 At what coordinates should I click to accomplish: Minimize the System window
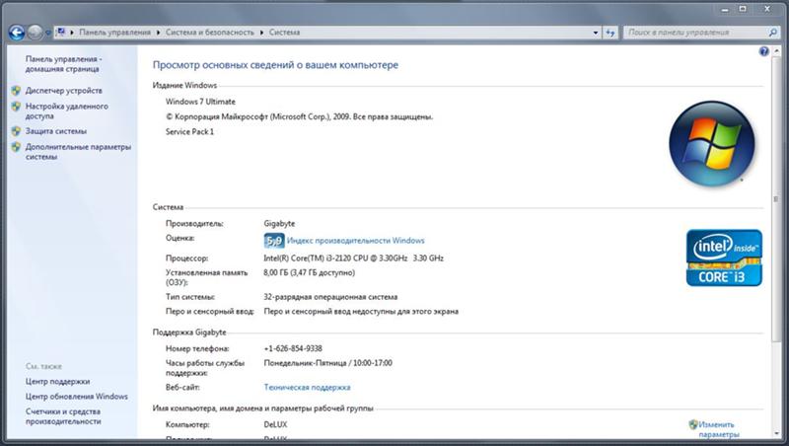click(x=725, y=9)
